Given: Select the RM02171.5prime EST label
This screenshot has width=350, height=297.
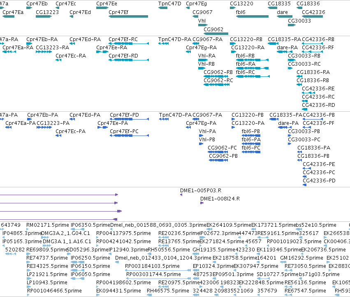Looking at the screenshot, I should click(x=48, y=225).
